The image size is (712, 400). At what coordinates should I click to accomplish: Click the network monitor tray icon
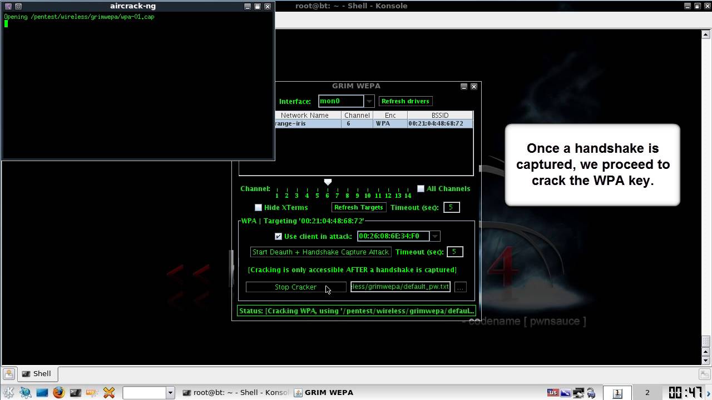pos(578,392)
